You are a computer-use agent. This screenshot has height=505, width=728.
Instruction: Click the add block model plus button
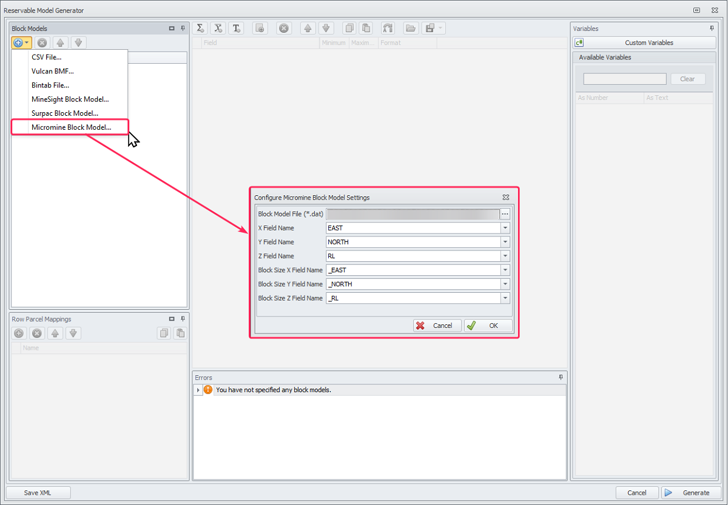point(18,42)
